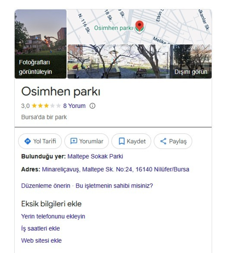
Task: View photos via Fotoğrafları görüntüleyin thumbnail
Action: tap(41, 44)
